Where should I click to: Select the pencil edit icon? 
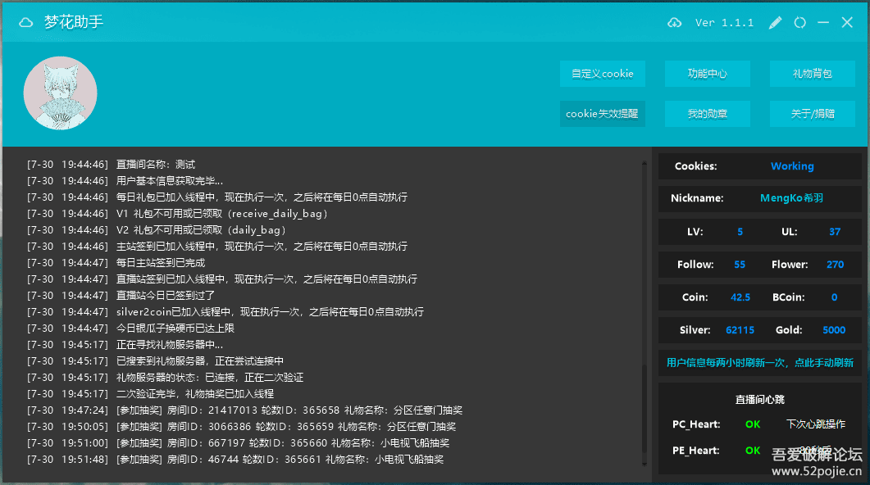774,22
